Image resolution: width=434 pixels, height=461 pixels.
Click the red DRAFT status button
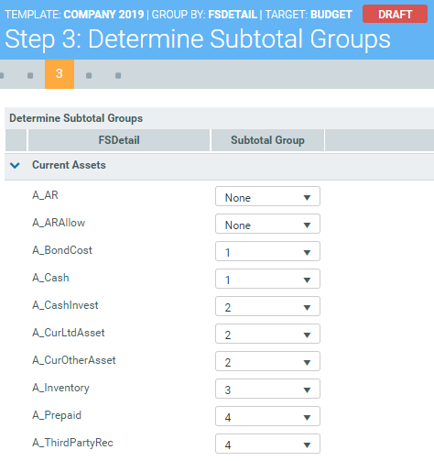click(395, 14)
